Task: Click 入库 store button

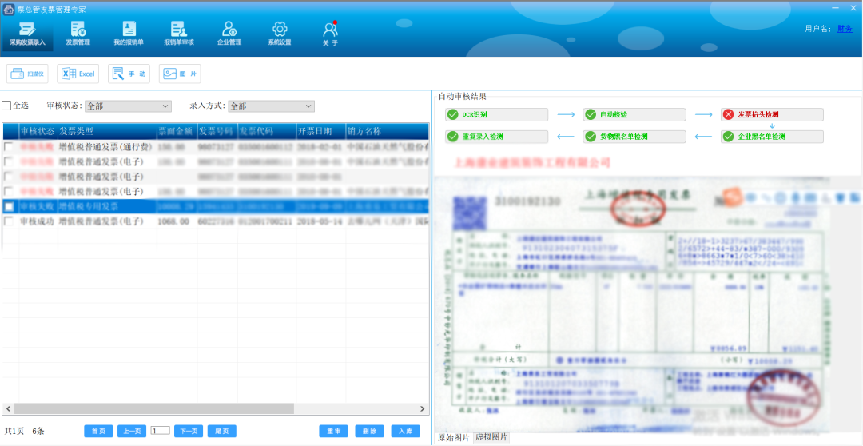Action: pos(406,431)
